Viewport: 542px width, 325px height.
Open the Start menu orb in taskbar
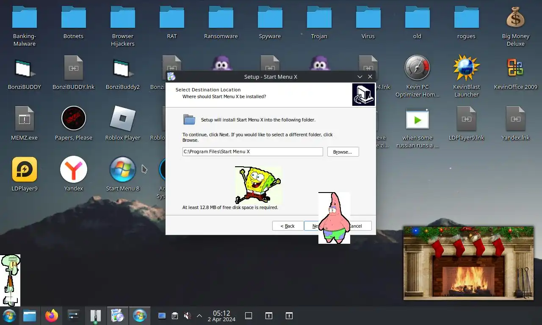click(x=9, y=316)
